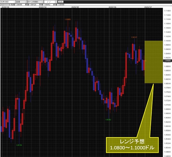Image resolution: width=172 pixels, height=157 pixels.
Task: Select the 1.09953 high price label
Action: [x=68, y=20]
